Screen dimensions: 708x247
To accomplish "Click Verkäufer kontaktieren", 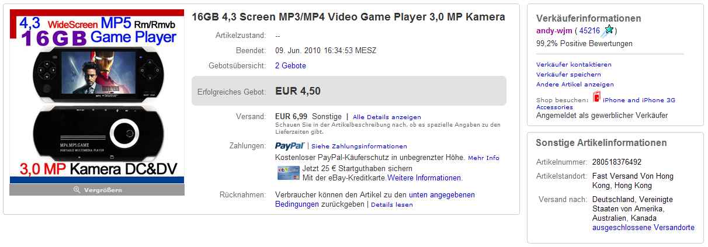I will (574, 65).
